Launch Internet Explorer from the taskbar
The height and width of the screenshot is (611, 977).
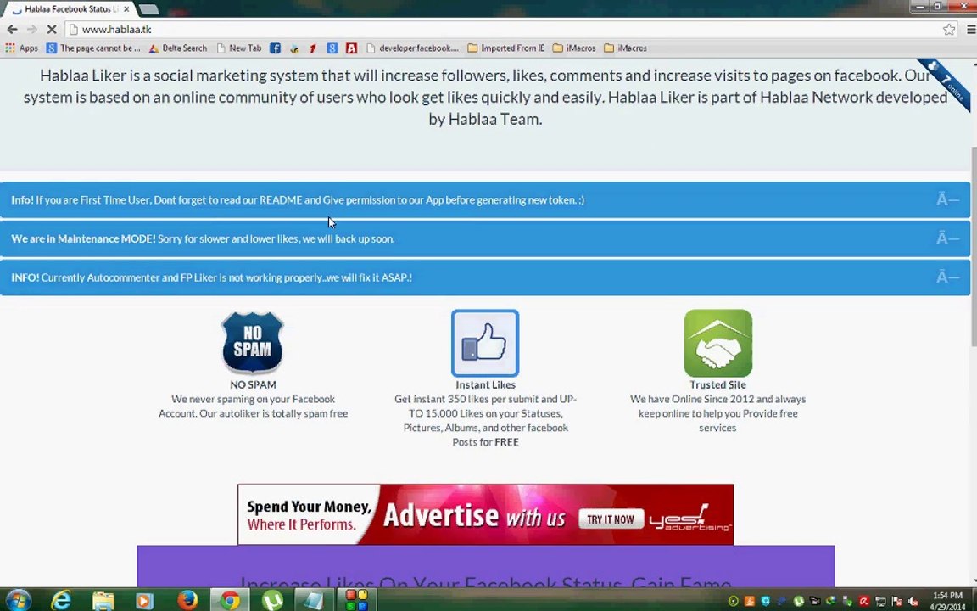pos(61,600)
